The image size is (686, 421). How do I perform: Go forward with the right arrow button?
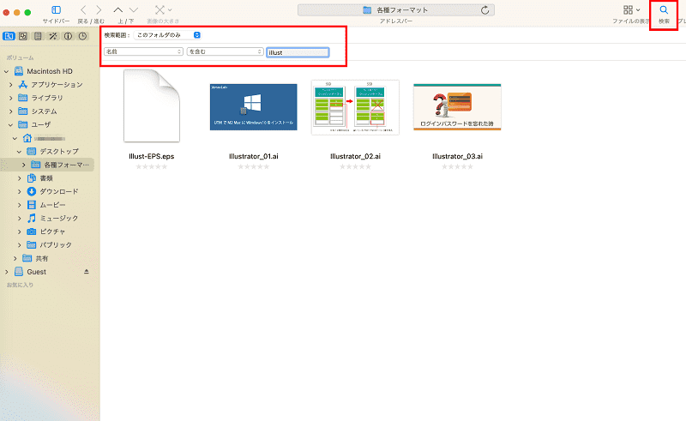pyautogui.click(x=99, y=10)
